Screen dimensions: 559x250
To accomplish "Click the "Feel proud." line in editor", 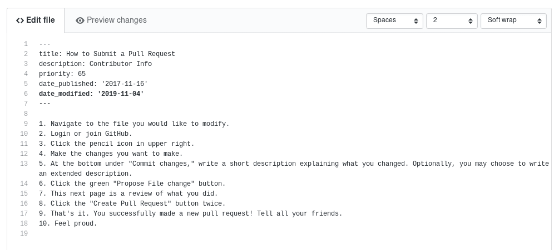I will click(x=68, y=224).
